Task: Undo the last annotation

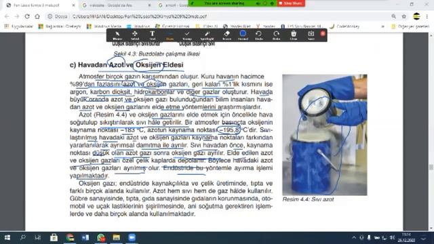Action: (x=259, y=35)
